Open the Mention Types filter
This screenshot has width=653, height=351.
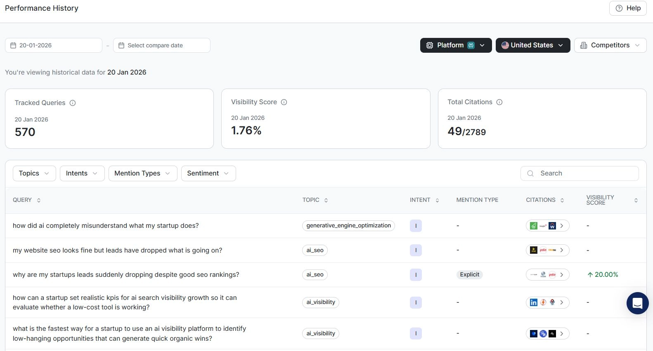pyautogui.click(x=142, y=173)
